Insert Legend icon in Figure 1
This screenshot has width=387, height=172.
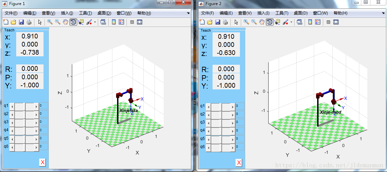(121, 22)
